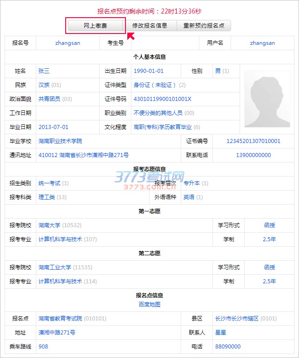299x358 pixels.
Task: Click the certificate number 12345201307010001
Action: 253,141
